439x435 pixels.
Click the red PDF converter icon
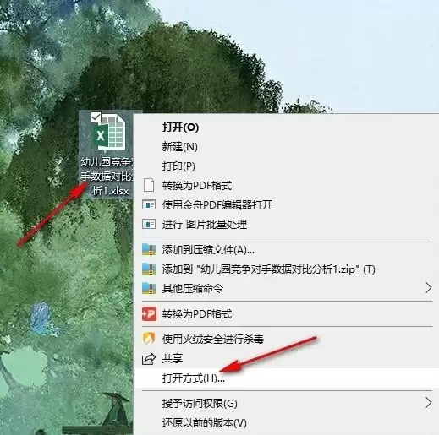[x=149, y=313]
